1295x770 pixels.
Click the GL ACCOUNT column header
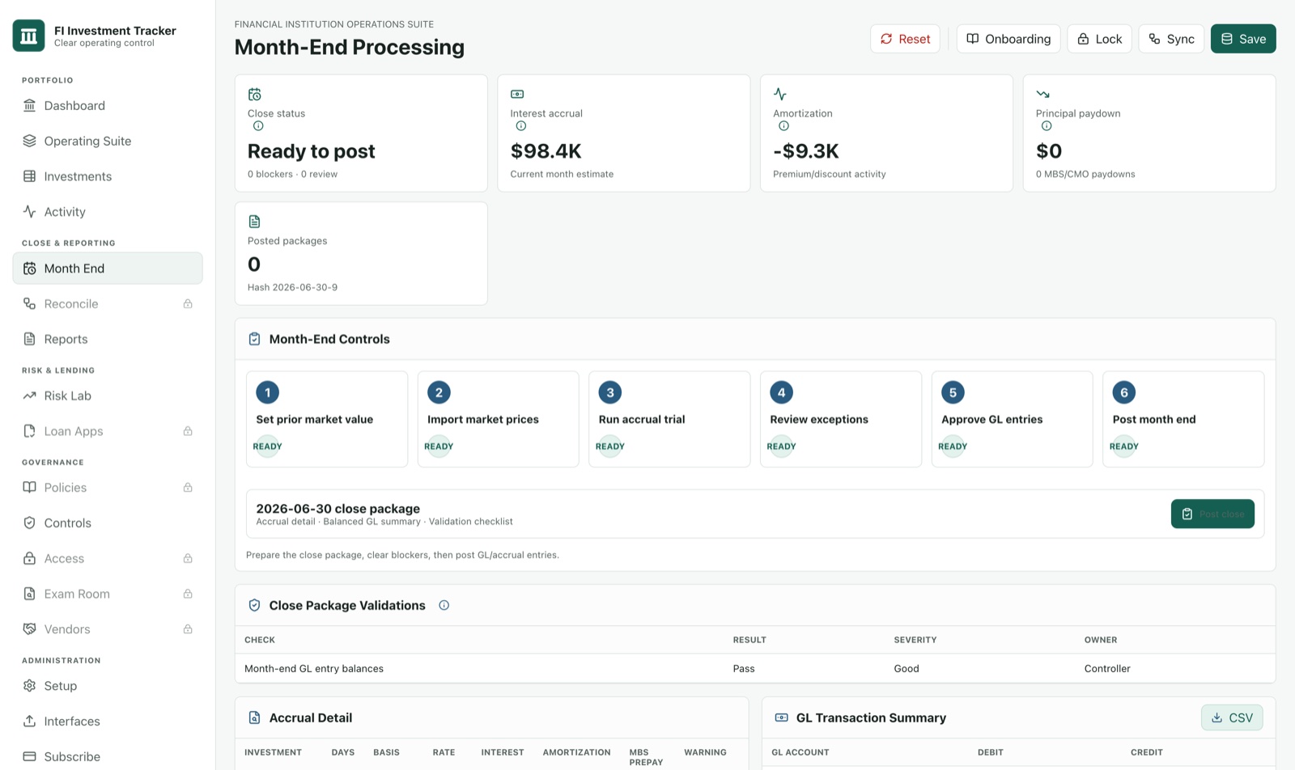point(800,752)
